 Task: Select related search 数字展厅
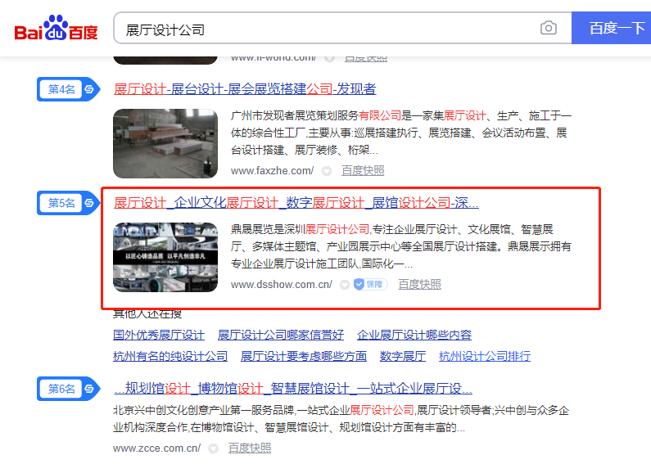(403, 356)
